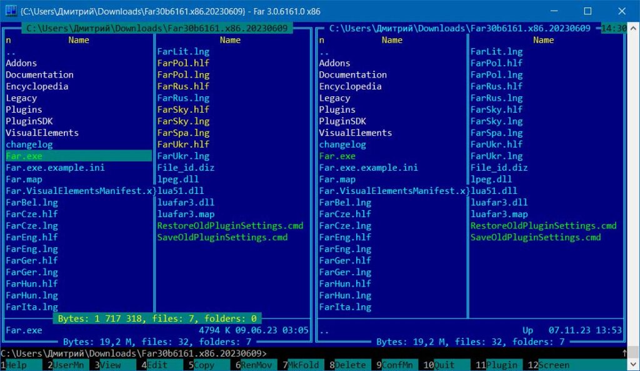This screenshot has height=371, width=640.
Task: Click the sort mode letter in left panel
Action: pyautogui.click(x=9, y=40)
